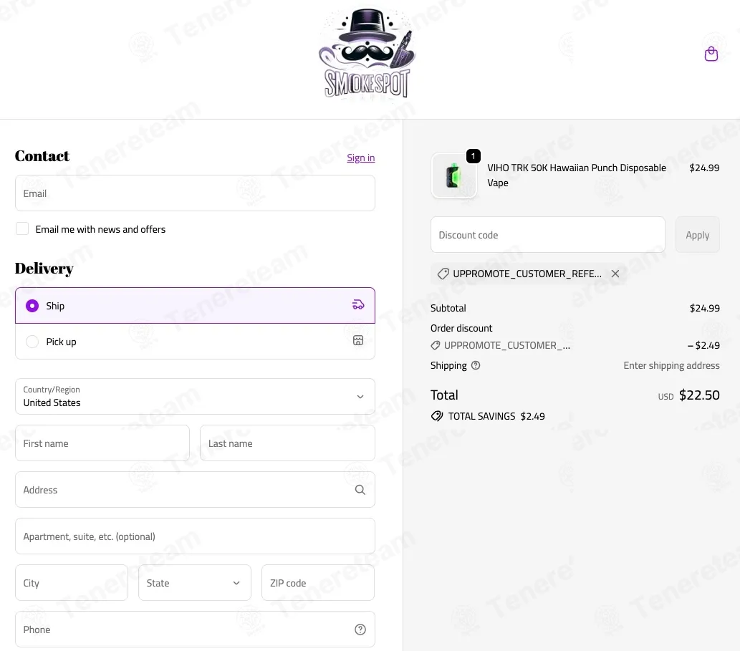The height and width of the screenshot is (651, 740).
Task: Click the product name VIHO TRK 50K Hawaiian Punch
Action: click(576, 175)
